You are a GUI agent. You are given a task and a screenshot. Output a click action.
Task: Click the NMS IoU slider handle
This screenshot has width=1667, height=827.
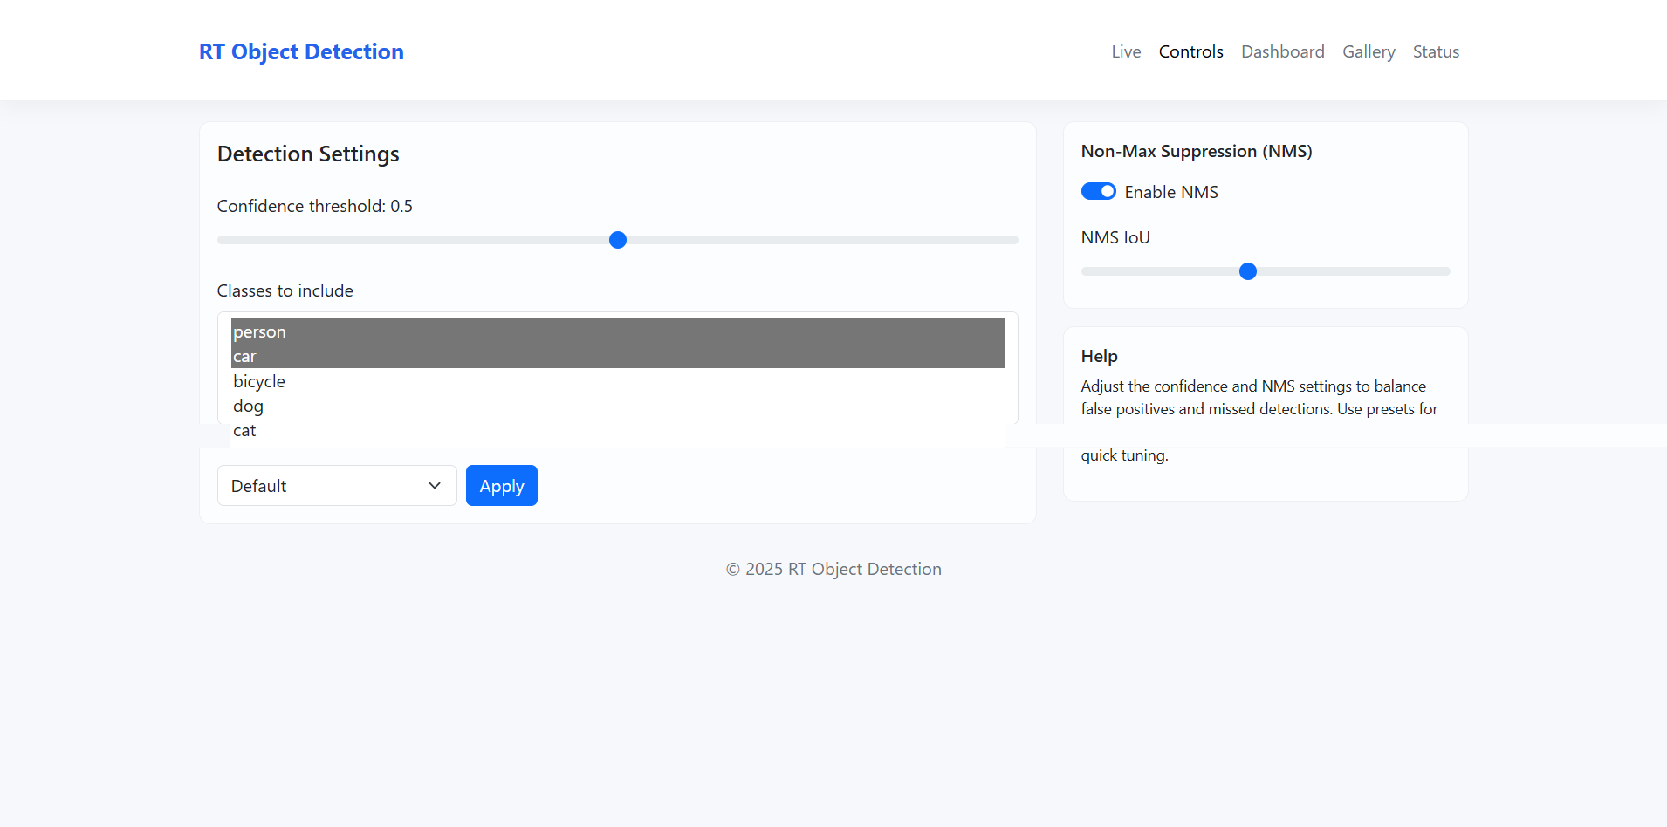coord(1248,271)
